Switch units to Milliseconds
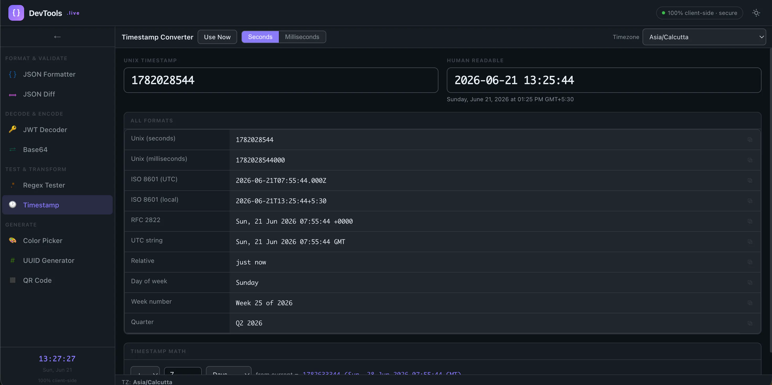This screenshot has width=772, height=385. tap(302, 37)
